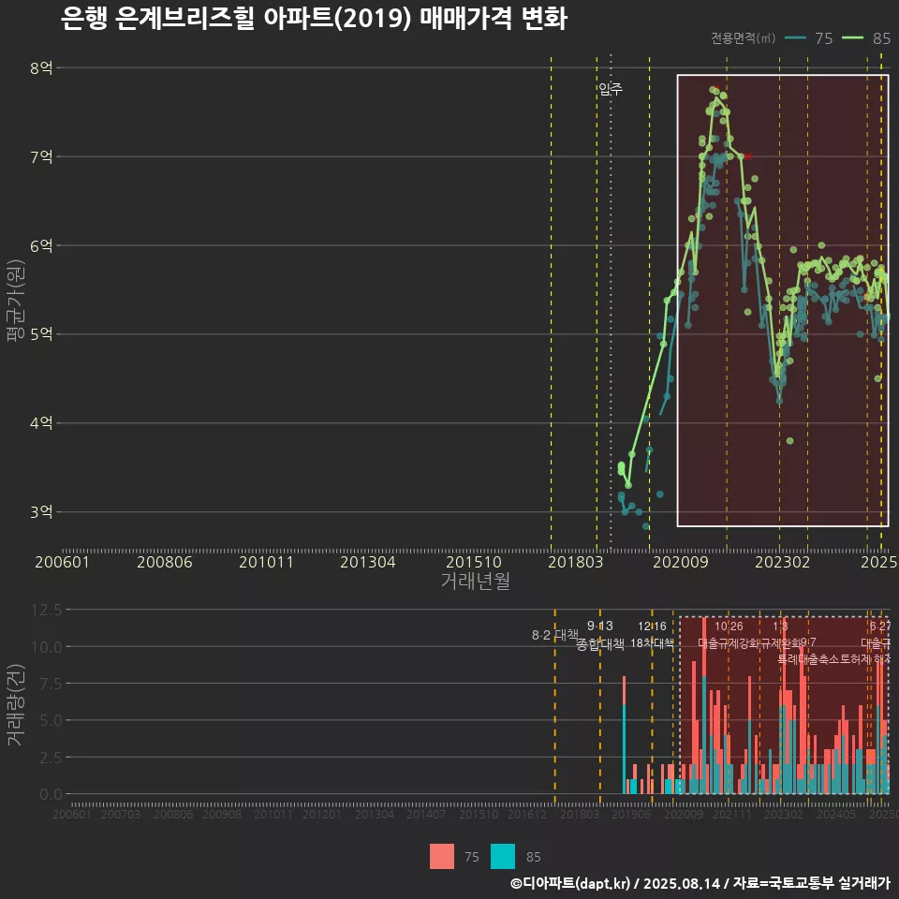
Task: Click the 평균가(원) axis title
Action: (x=16, y=301)
